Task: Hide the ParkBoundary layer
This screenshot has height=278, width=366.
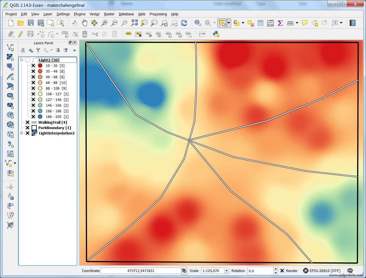Action: [x=27, y=128]
